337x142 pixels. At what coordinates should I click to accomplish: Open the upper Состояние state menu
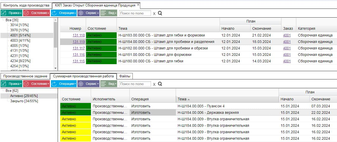(x=37, y=13)
